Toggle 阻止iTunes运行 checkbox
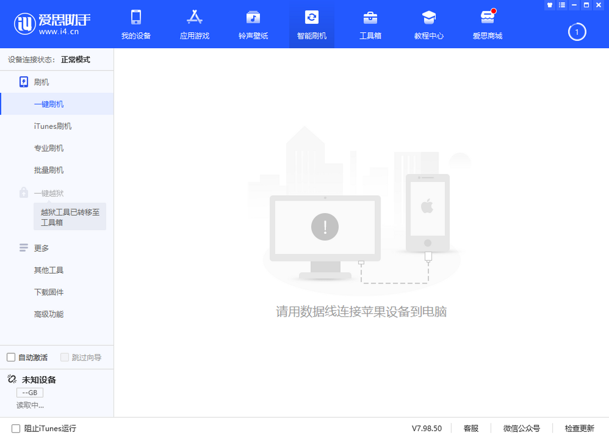The height and width of the screenshot is (439, 609). pyautogui.click(x=16, y=428)
